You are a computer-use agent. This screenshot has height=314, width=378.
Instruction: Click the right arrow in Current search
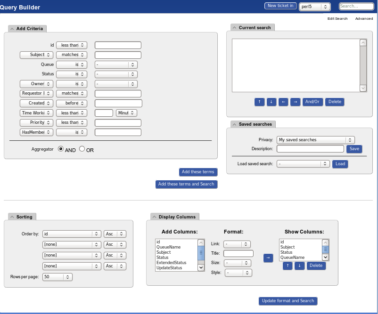point(295,102)
